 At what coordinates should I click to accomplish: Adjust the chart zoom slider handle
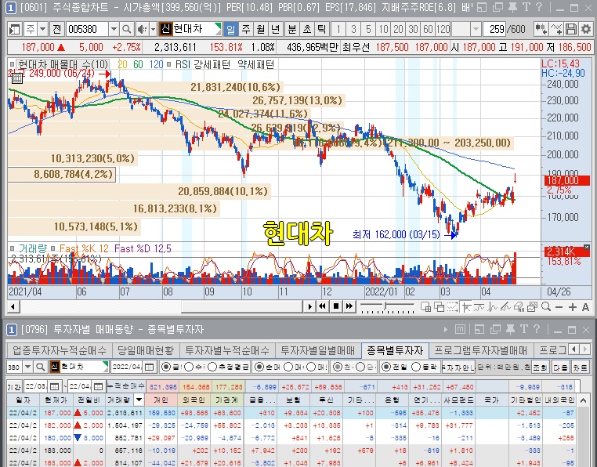385,306
